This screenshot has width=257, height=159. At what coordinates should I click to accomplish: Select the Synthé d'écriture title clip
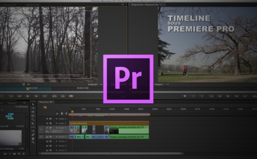(109, 124)
